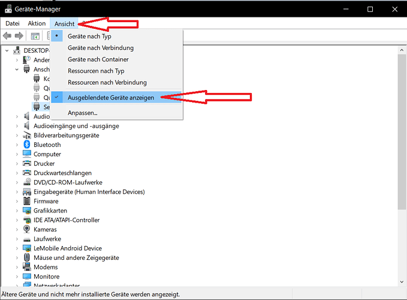
Task: Click scrollbar down arrow in device tree
Action: (x=402, y=281)
